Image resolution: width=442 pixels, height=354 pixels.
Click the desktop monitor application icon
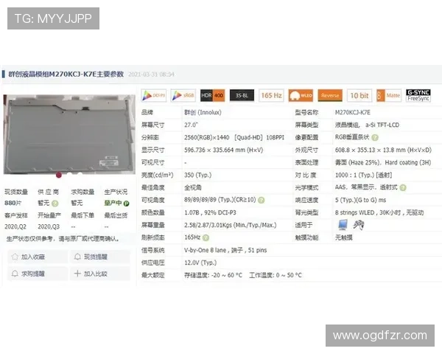click(x=343, y=225)
